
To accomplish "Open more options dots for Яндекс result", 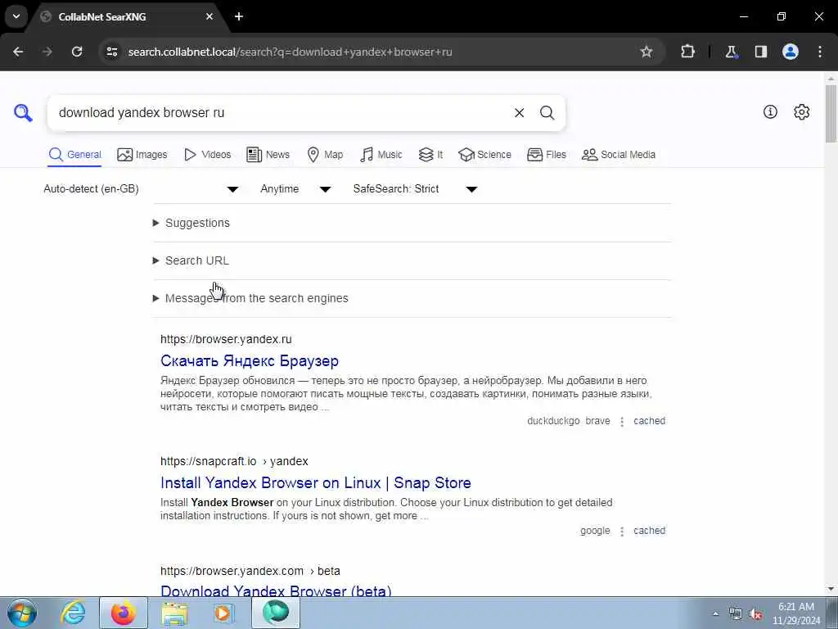I will pyautogui.click(x=622, y=422).
